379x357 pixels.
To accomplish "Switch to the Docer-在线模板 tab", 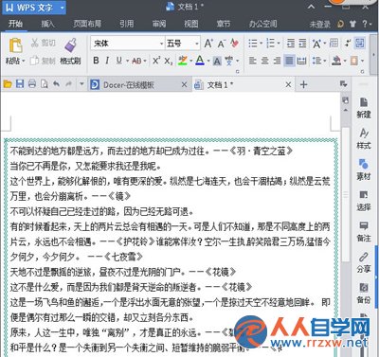I will (x=139, y=84).
